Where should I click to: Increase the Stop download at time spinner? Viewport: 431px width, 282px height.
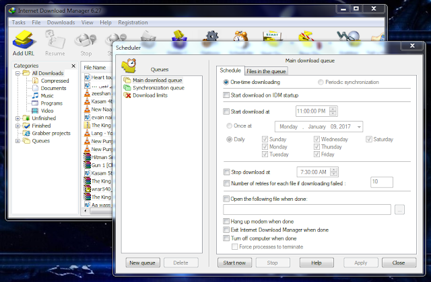click(x=334, y=170)
